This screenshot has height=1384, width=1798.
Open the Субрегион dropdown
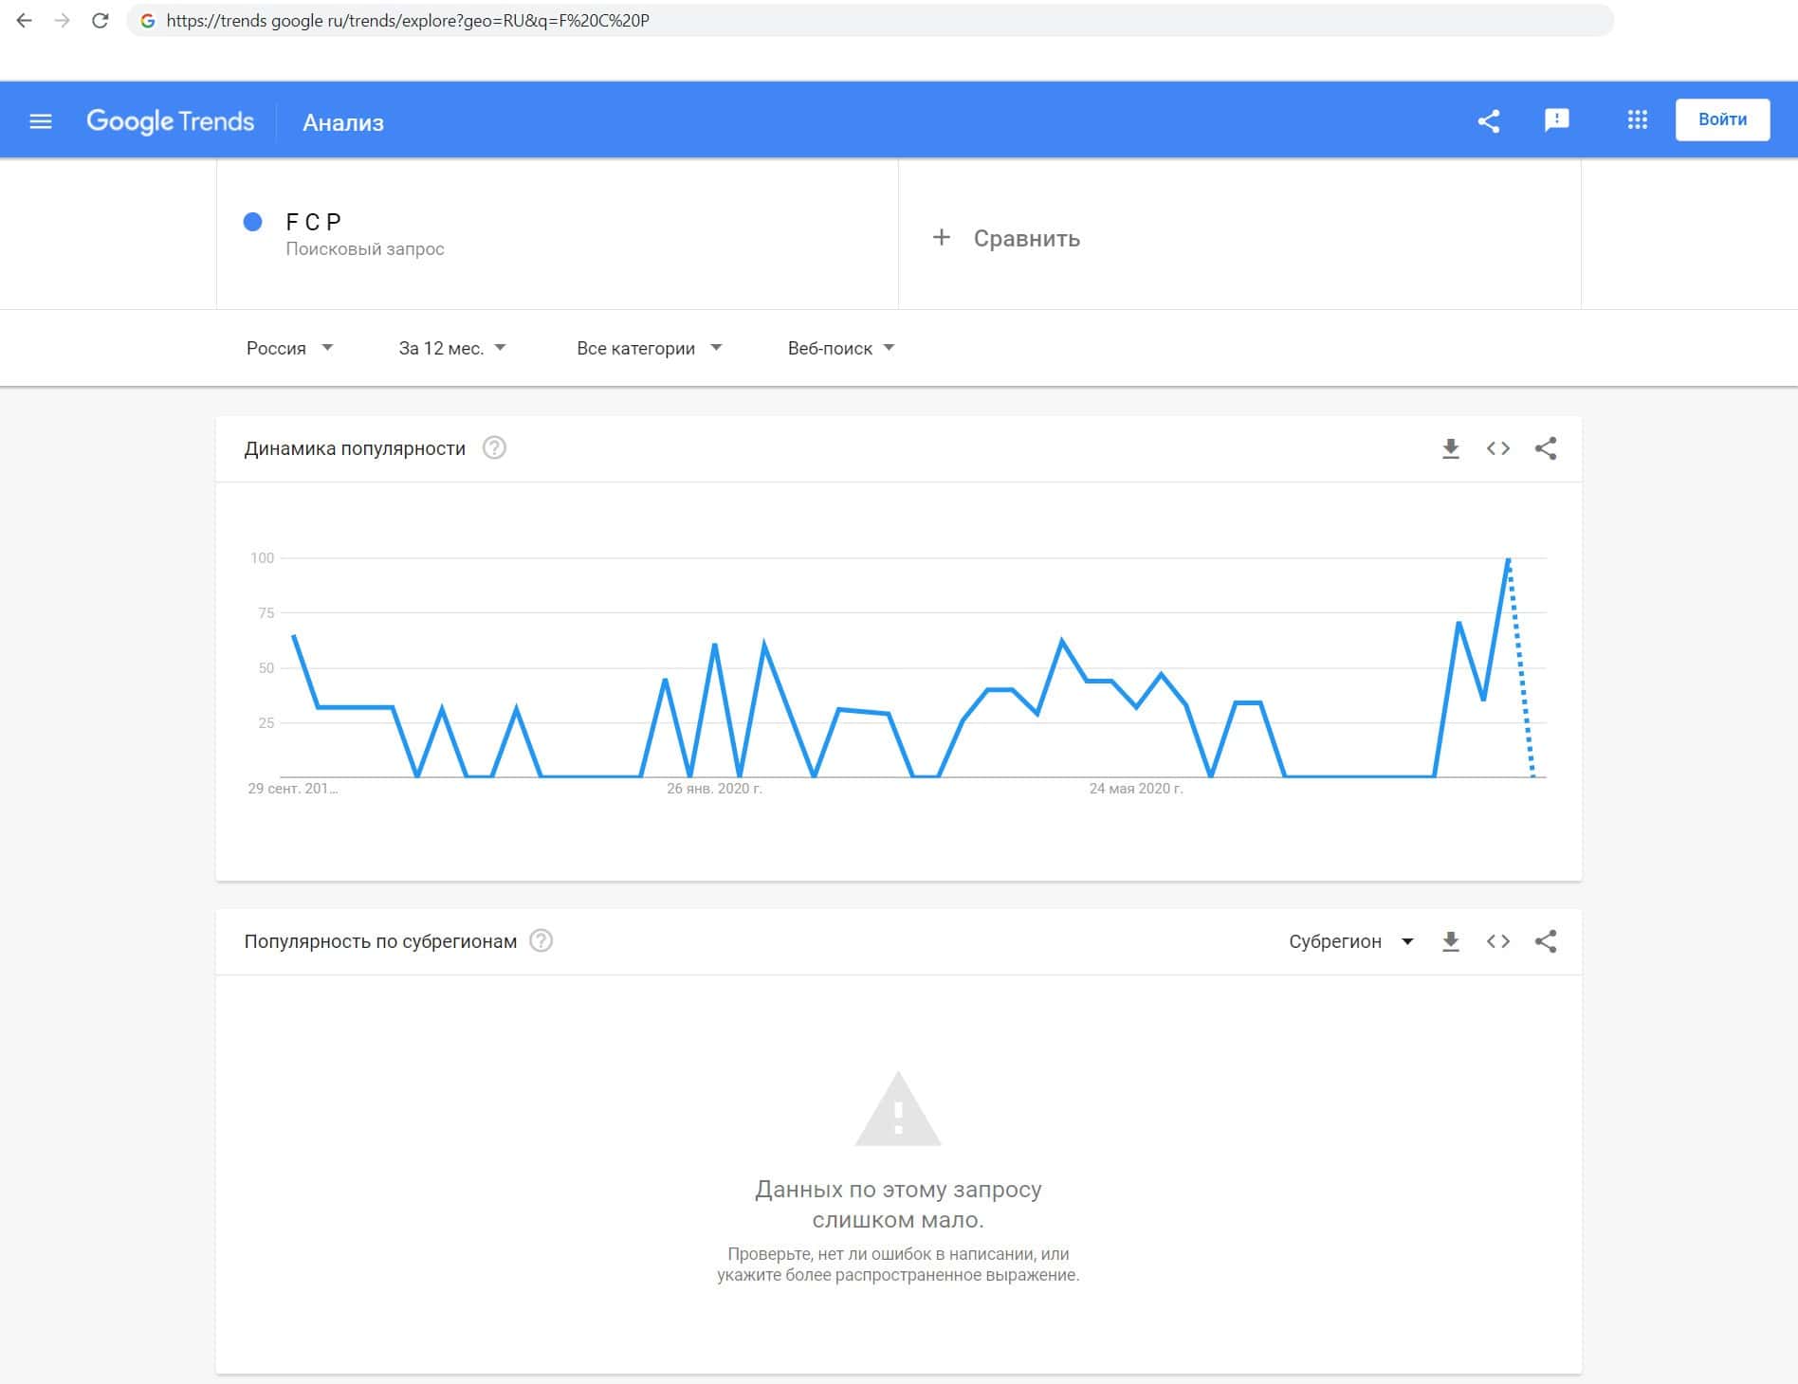[x=1351, y=941]
